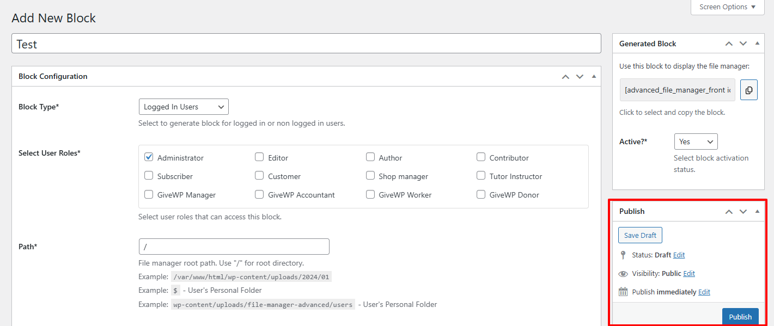Check the GiveWP Donor role

(x=481, y=194)
